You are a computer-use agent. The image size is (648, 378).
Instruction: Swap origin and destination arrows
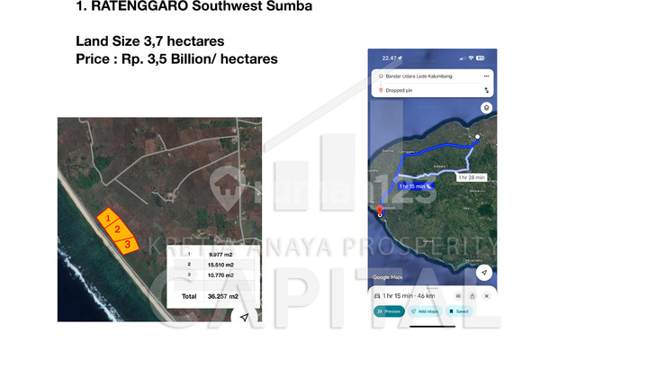(486, 90)
